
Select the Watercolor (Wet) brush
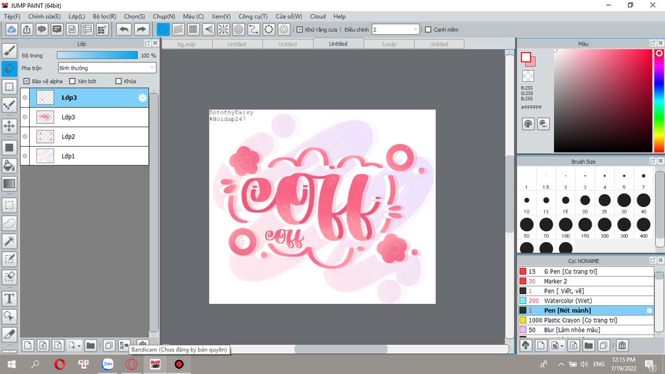(x=586, y=301)
